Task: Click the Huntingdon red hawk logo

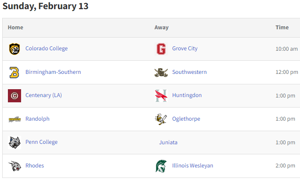Action: point(161,96)
